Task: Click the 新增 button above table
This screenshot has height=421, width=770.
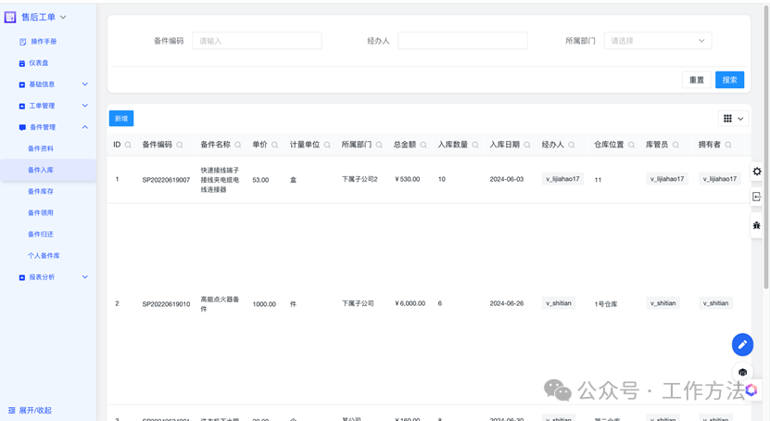Action: [x=121, y=119]
